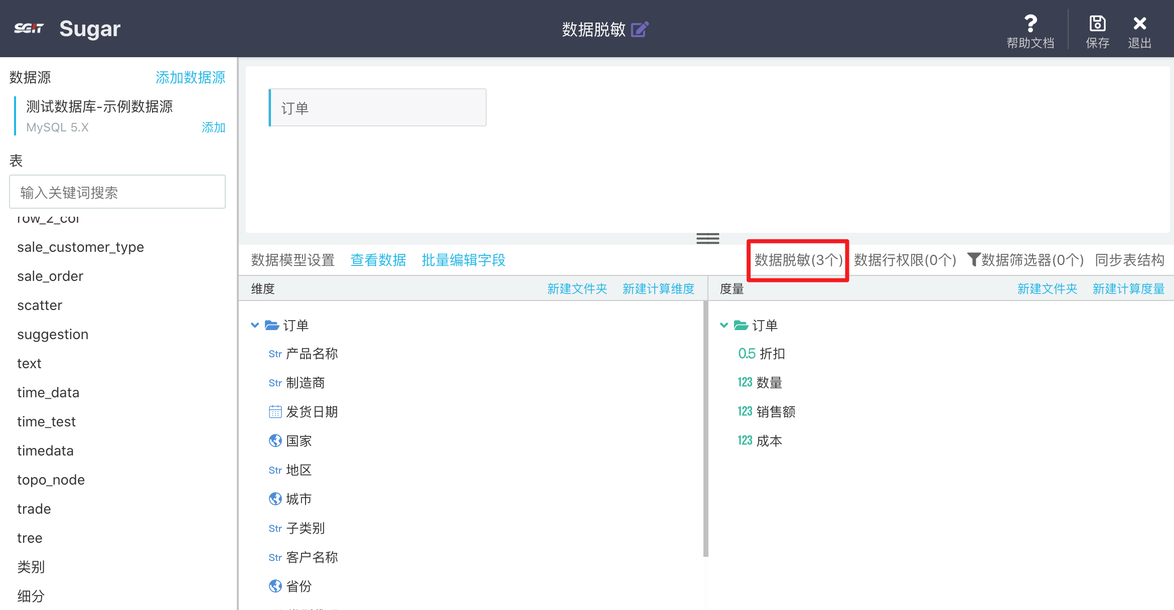Click the Str type icon beside 制造商
Viewport: 1174px width, 610px height.
275,383
